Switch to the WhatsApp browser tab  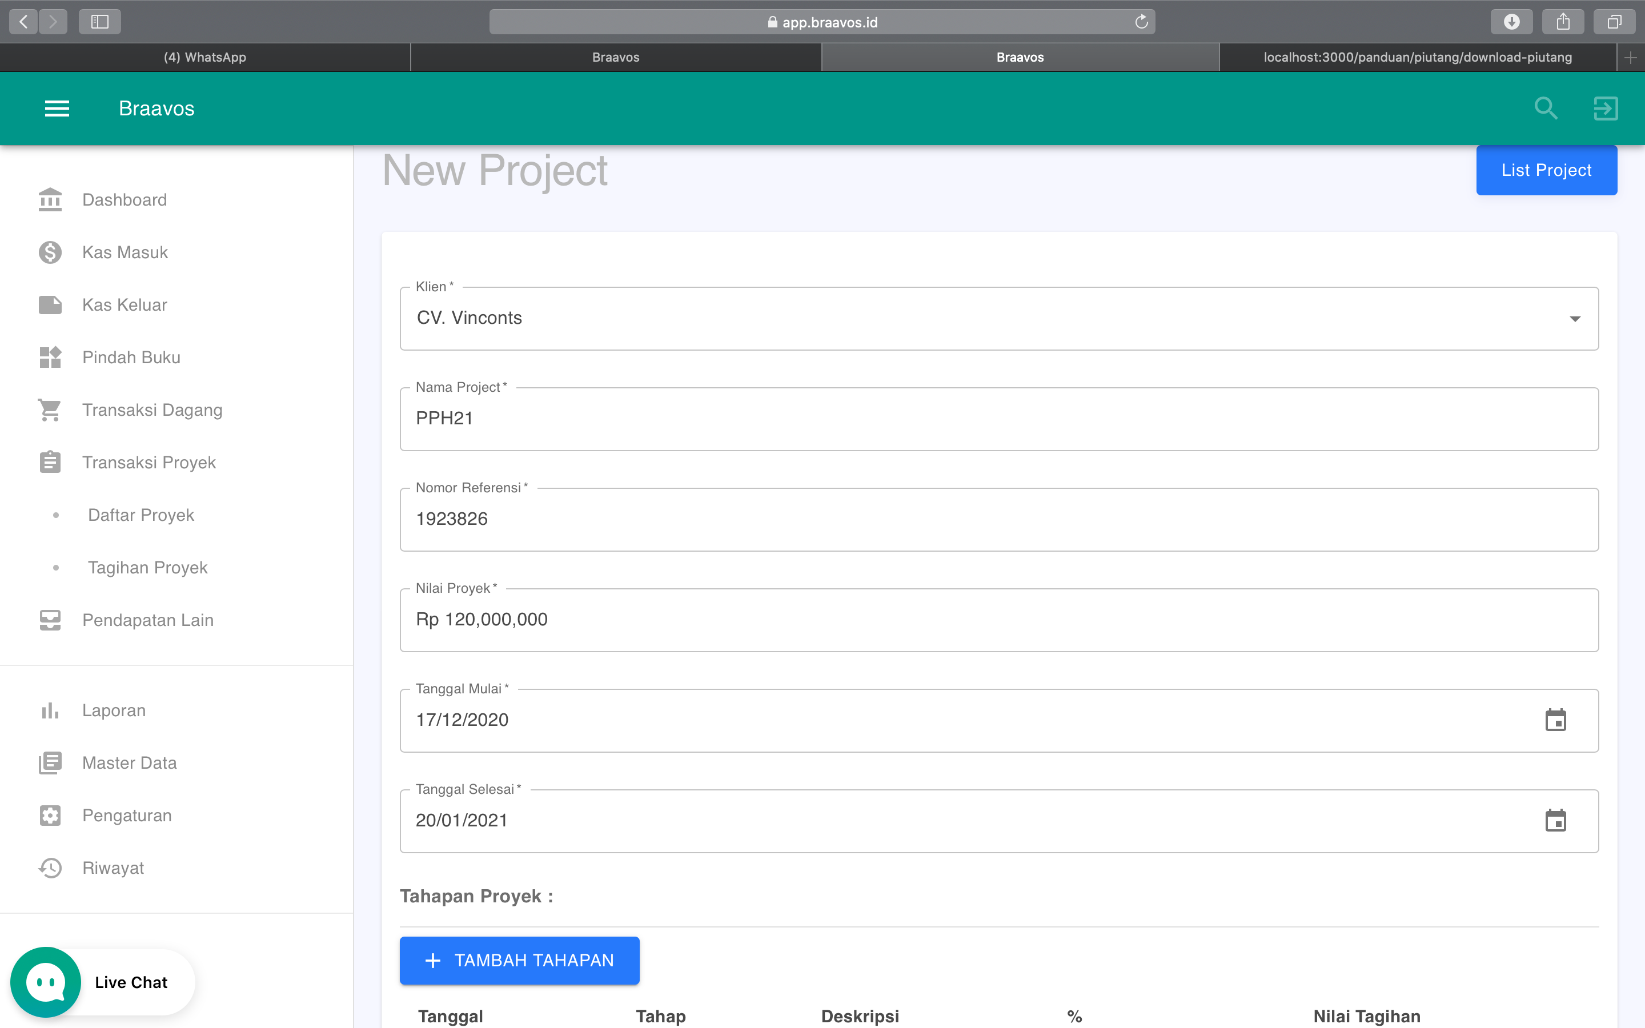[x=204, y=57]
